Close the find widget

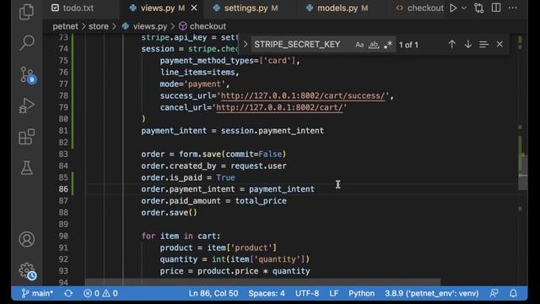(x=499, y=44)
